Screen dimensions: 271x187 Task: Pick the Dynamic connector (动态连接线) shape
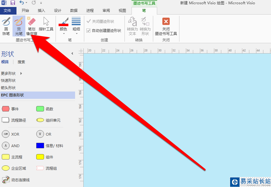tap(16, 180)
